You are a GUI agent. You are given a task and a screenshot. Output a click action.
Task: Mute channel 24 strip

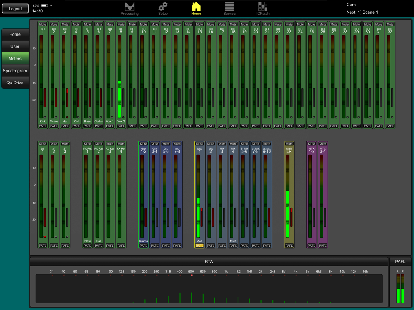(300, 24)
